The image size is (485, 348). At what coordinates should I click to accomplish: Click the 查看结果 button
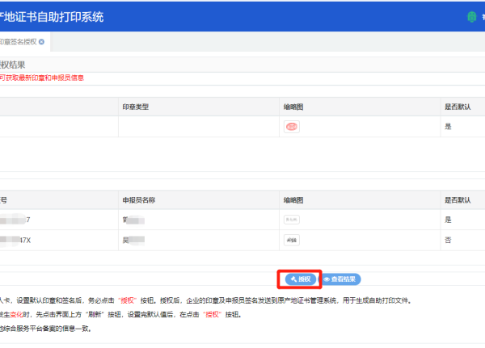pos(339,279)
